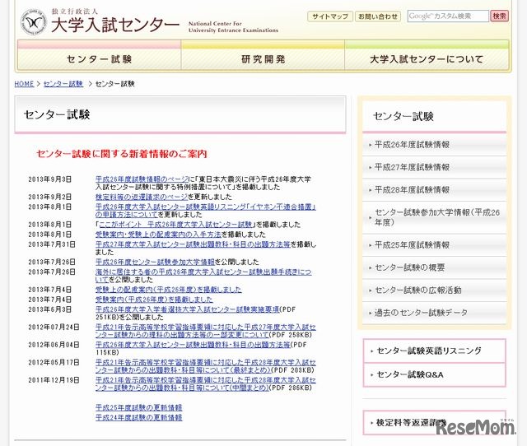Open 平成26年度センター試験参加大学情報 news link
The width and height of the screenshot is (527, 446).
point(155,262)
